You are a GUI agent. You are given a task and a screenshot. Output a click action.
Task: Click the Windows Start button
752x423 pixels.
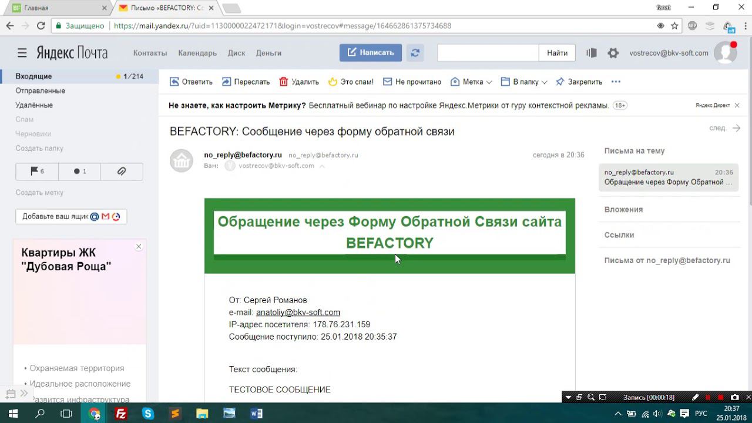click(12, 414)
